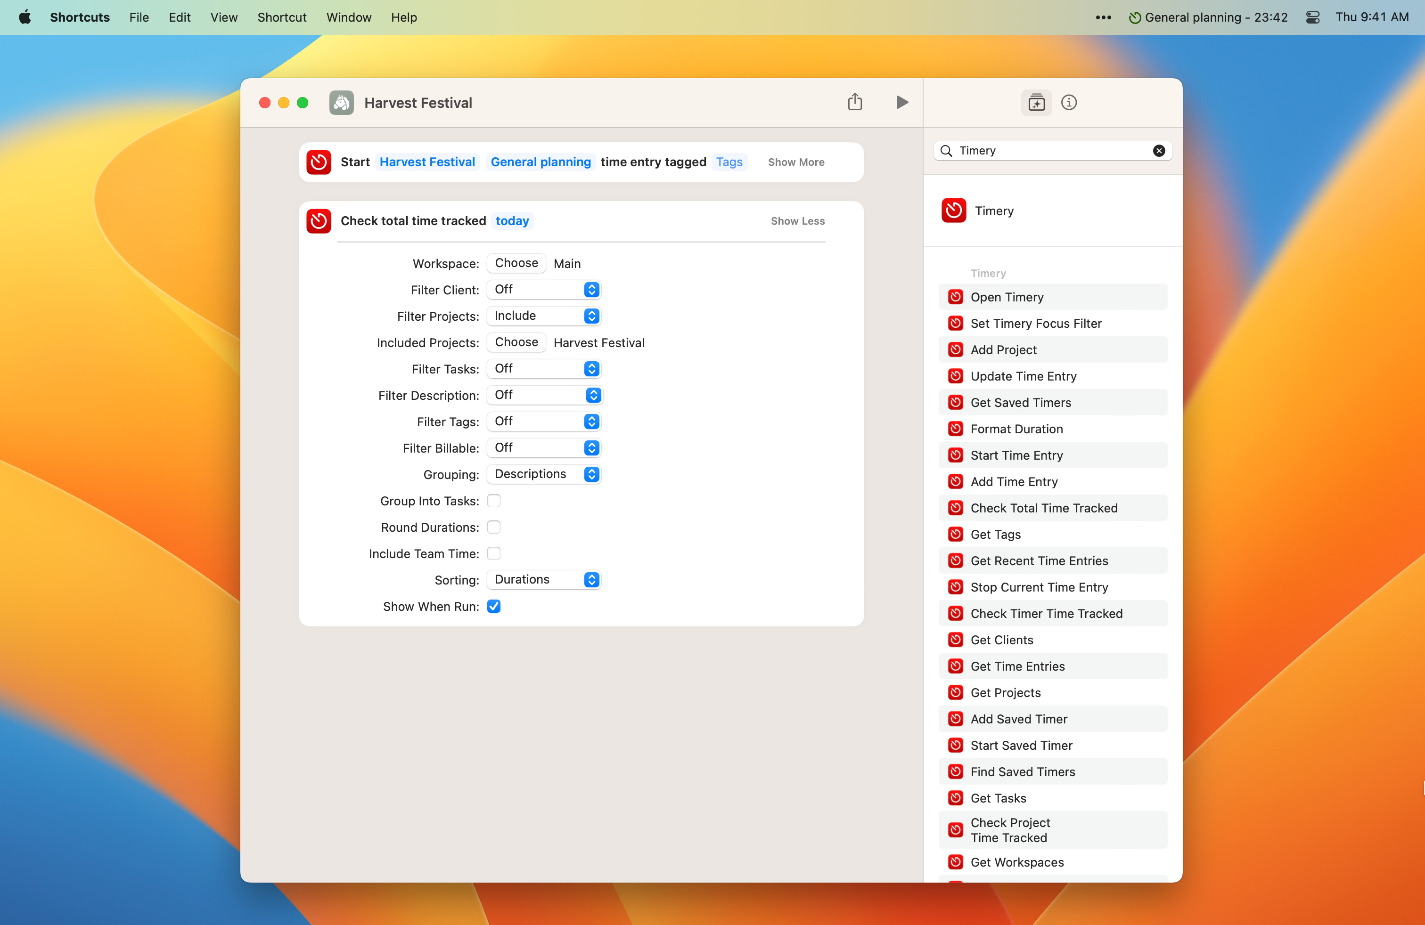
Task: Add Get Time Entries action
Action: coord(1053,666)
